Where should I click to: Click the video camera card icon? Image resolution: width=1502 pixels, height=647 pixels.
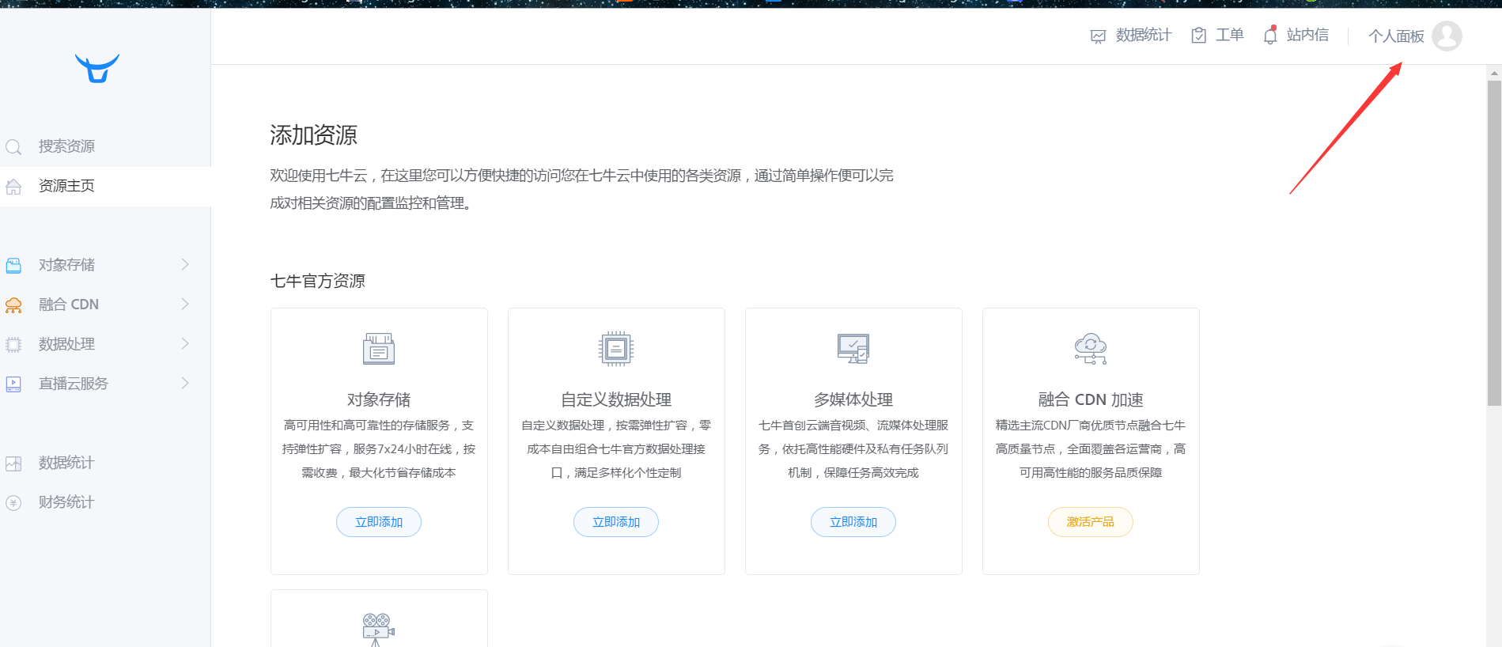[379, 630]
